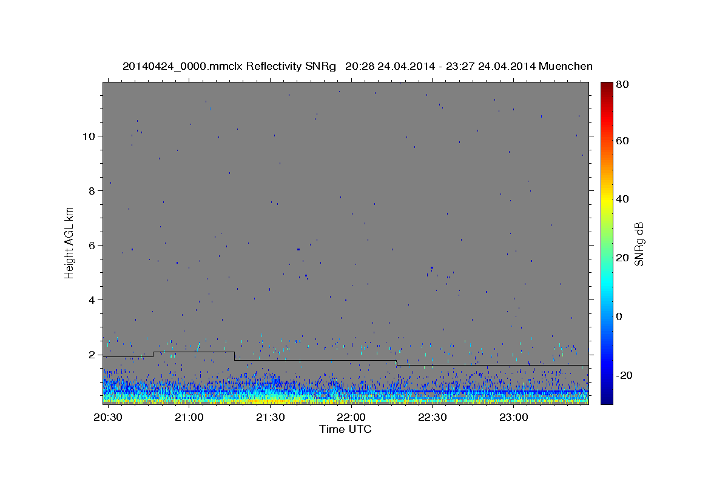Click the height tick label 2

point(92,355)
